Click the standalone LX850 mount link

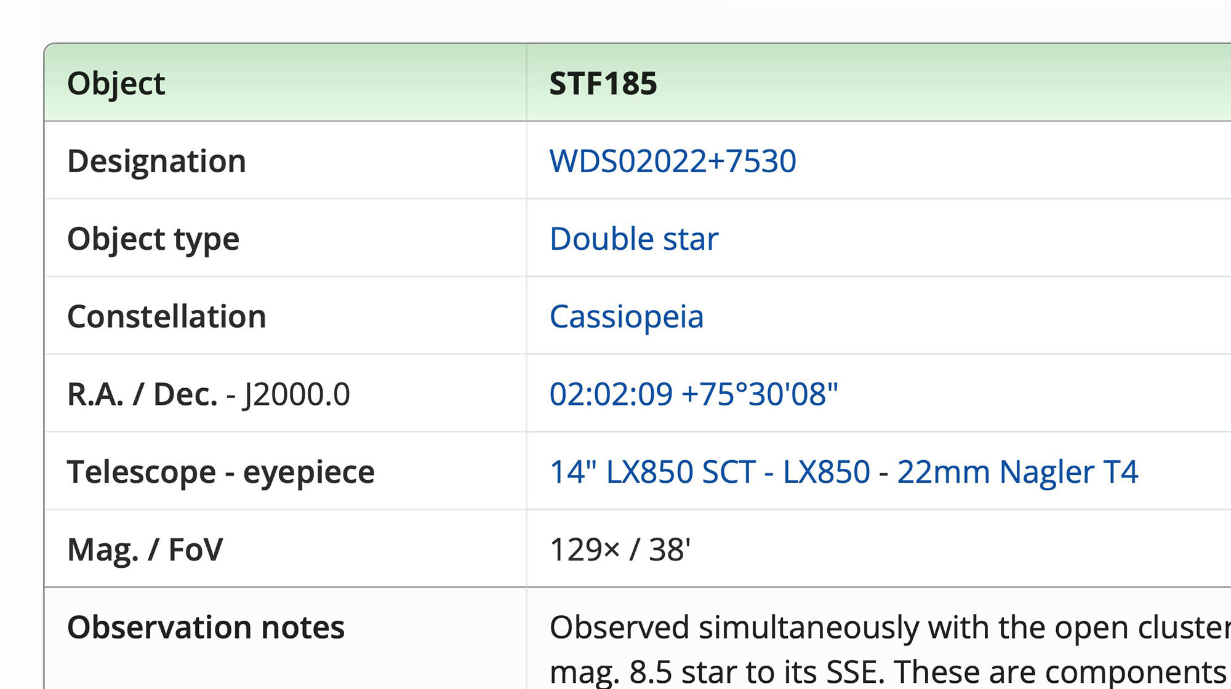click(826, 472)
